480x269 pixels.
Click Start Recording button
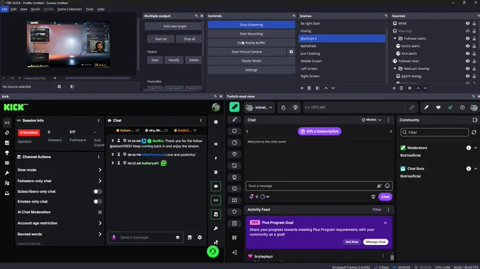point(251,34)
